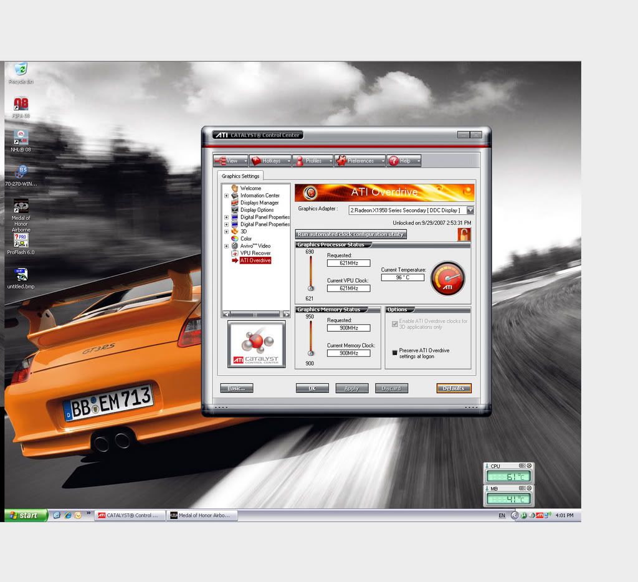Expand the 3D tree node
The width and height of the screenshot is (638, 582).
[226, 232]
